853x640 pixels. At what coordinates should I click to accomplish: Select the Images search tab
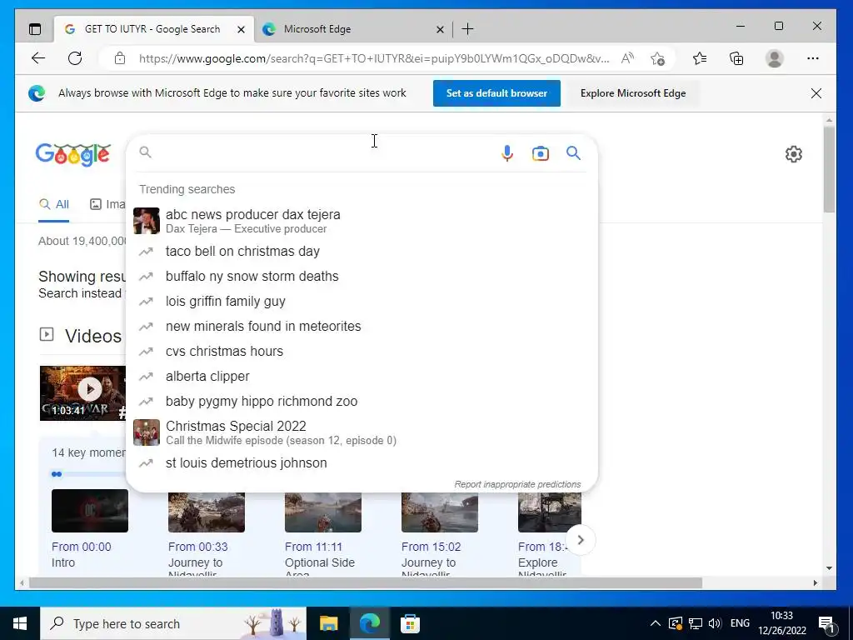tap(107, 205)
